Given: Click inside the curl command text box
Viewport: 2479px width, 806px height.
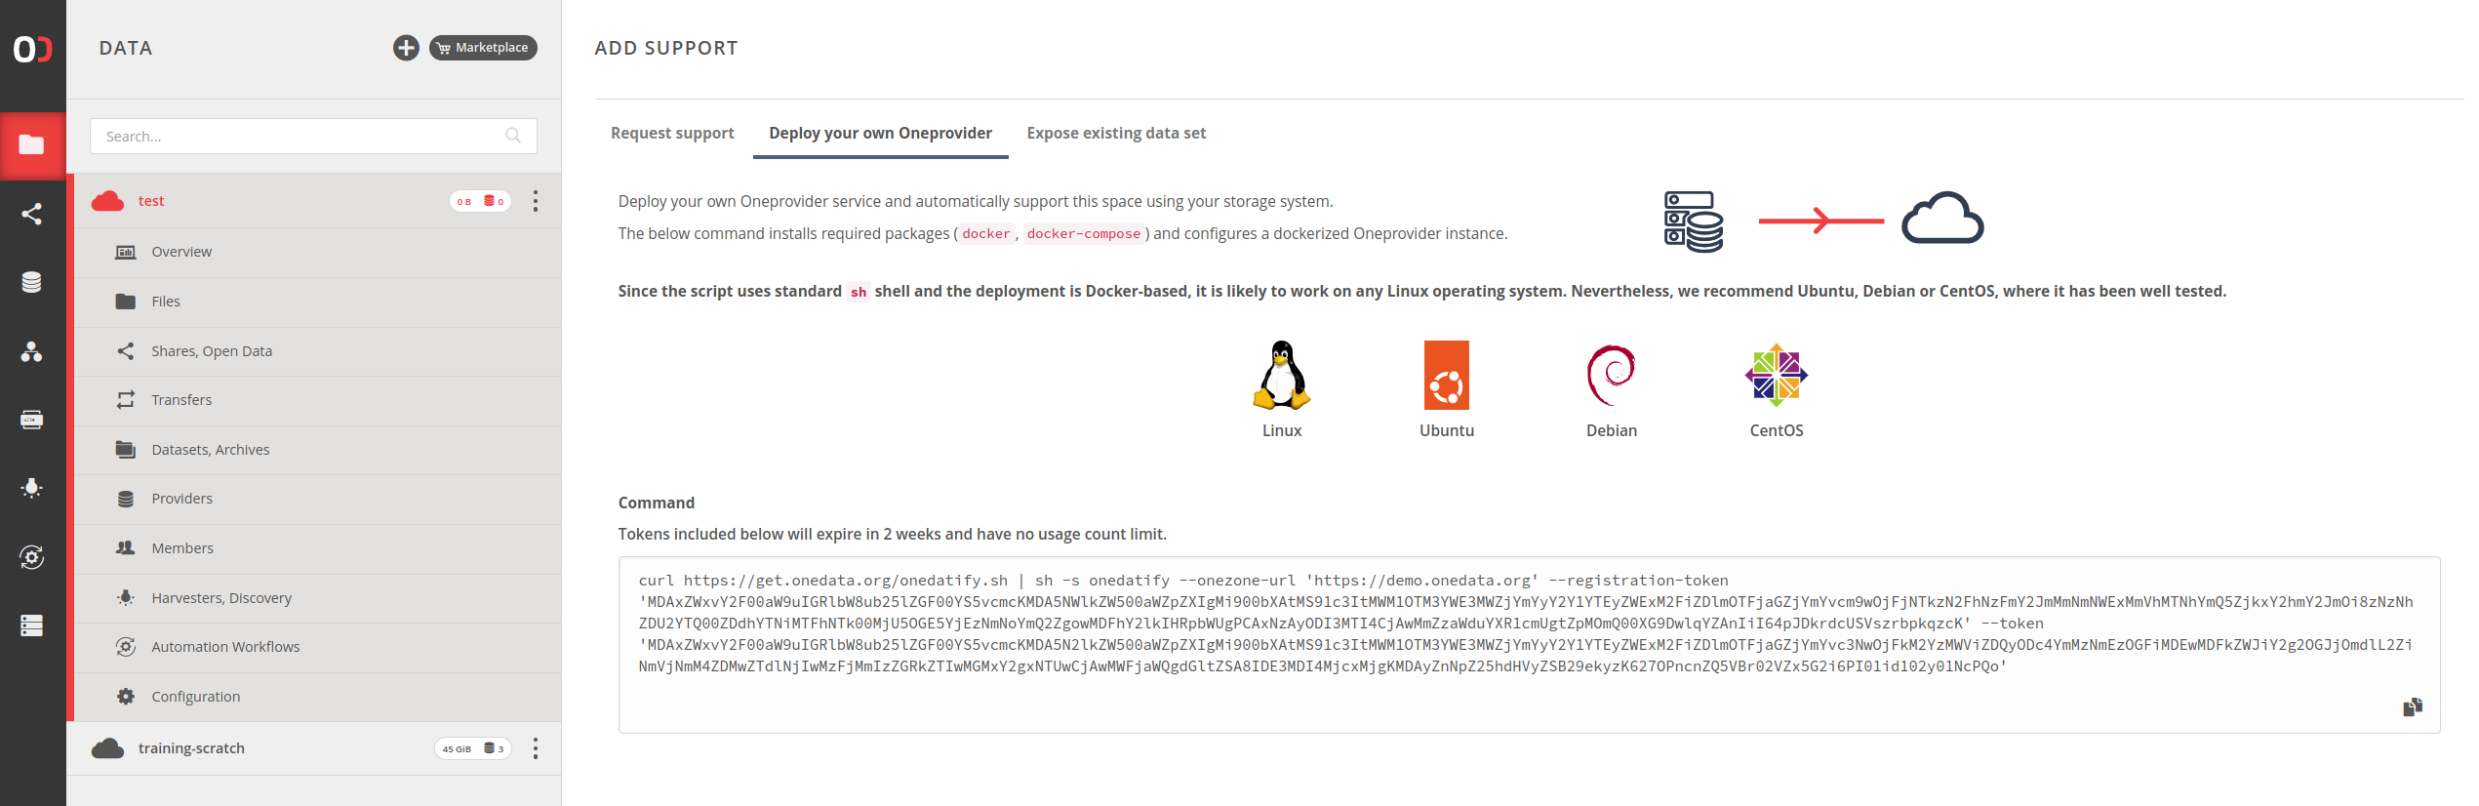Looking at the screenshot, I should tap(1529, 645).
